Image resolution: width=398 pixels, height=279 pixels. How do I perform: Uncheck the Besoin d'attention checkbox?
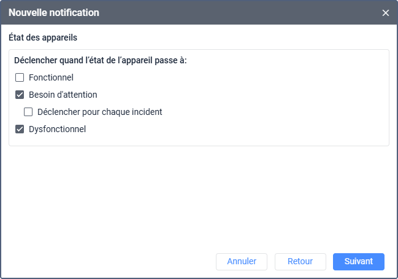pyautogui.click(x=20, y=95)
